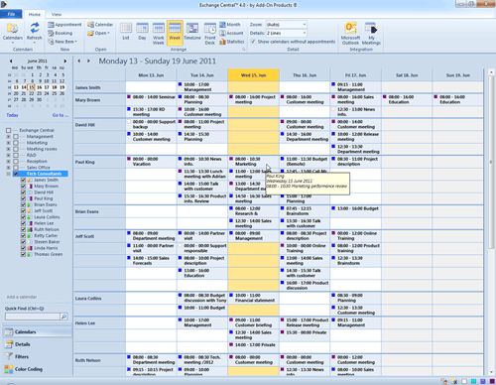Switch to the View ribbon tab
Screen dimensions: 496x385
point(57,14)
